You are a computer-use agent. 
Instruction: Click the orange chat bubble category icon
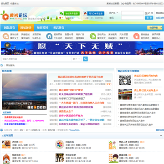point(5,36)
